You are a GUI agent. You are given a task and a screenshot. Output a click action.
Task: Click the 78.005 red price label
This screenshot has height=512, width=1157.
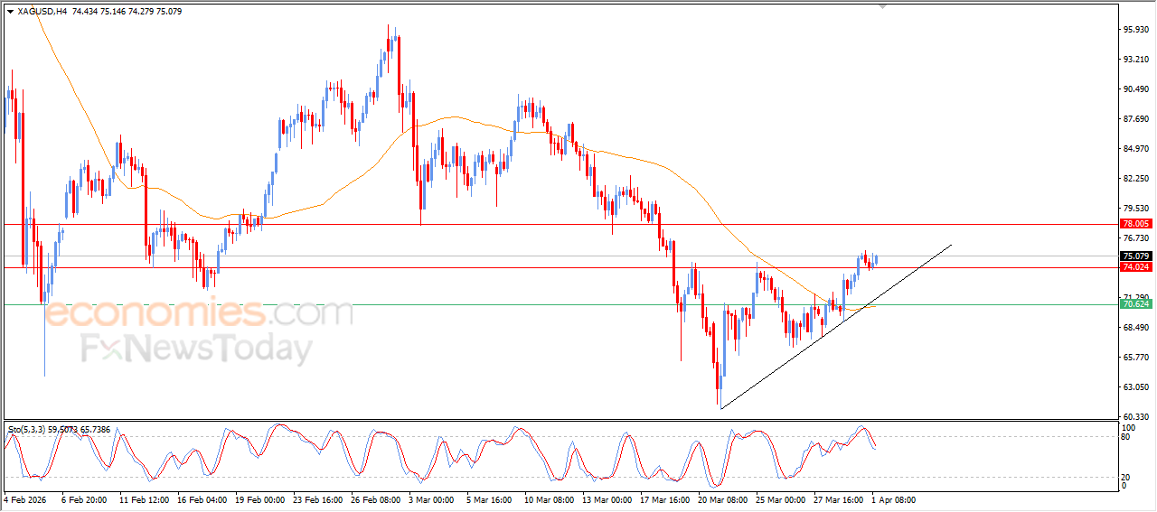coord(1135,223)
